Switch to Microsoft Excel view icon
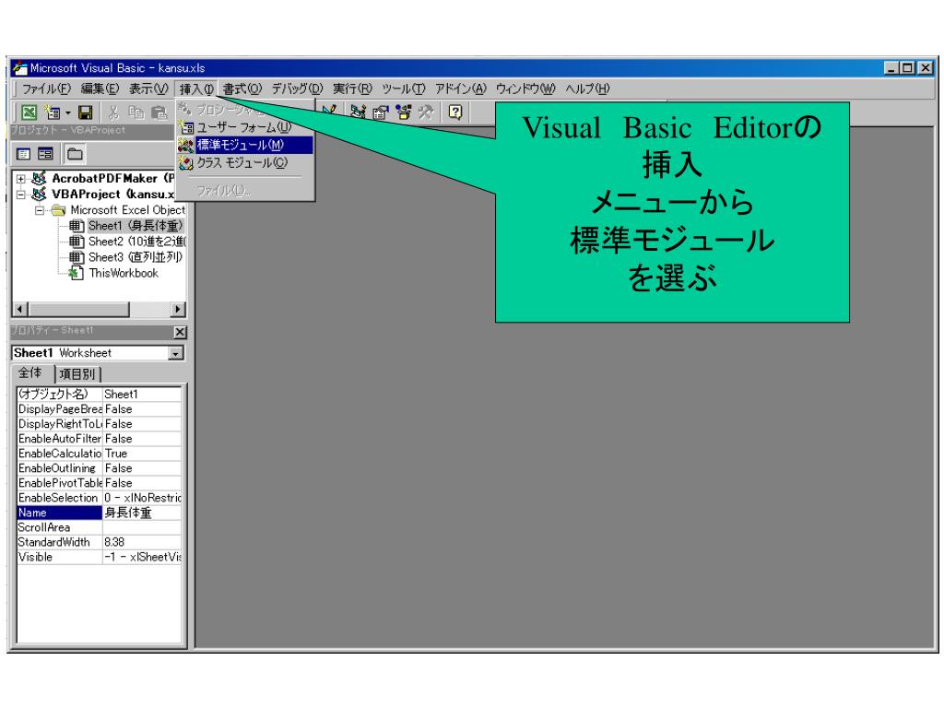This screenshot has height=708, width=944. 29,112
